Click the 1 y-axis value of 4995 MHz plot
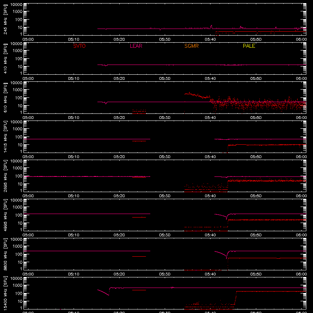This screenshot has height=313, width=313. coord(21,230)
